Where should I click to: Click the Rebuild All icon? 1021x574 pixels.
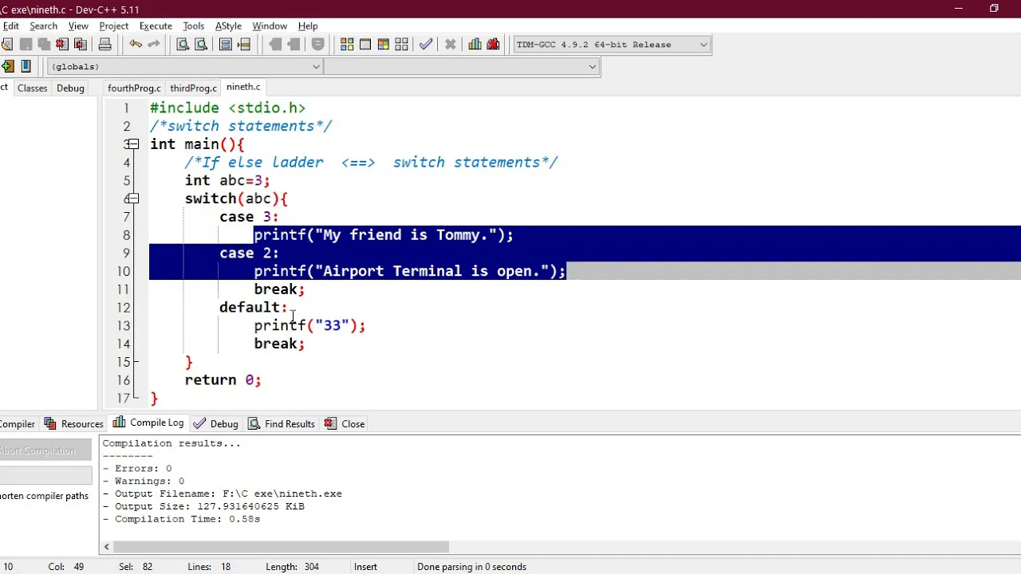click(402, 45)
